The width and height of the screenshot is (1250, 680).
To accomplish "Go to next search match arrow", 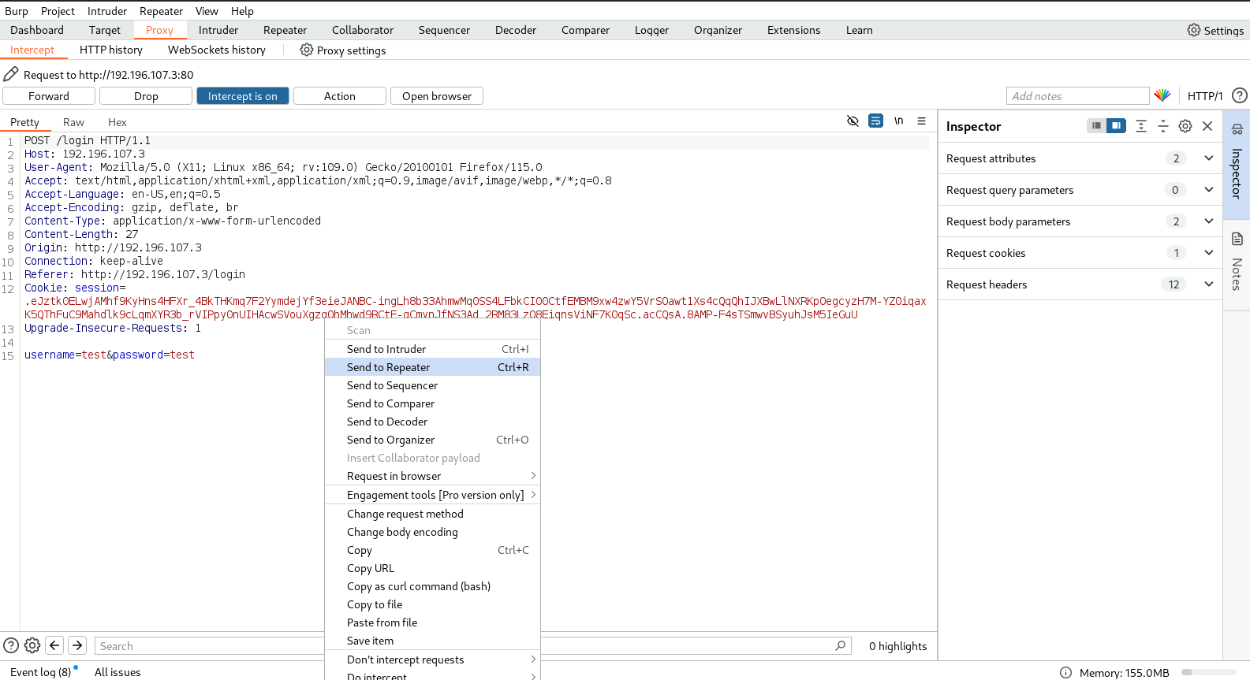I will coord(77,645).
